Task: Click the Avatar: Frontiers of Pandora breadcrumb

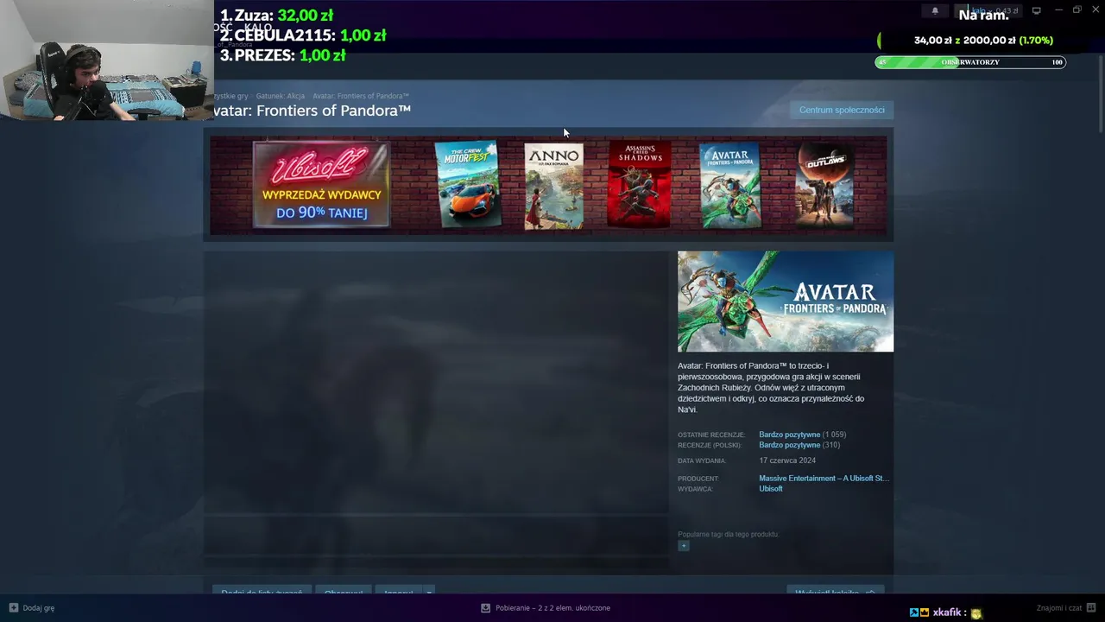Action: (361, 96)
